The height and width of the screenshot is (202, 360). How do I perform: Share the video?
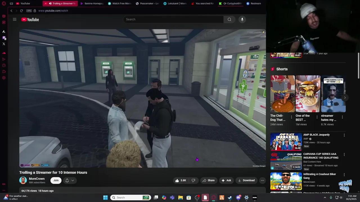point(209,180)
